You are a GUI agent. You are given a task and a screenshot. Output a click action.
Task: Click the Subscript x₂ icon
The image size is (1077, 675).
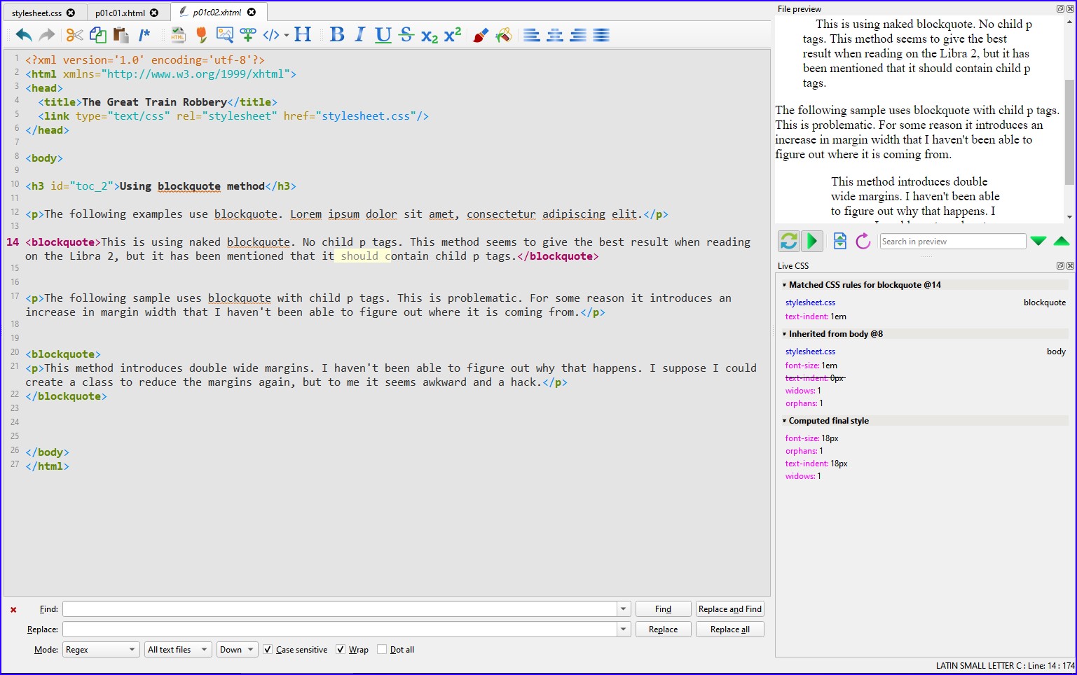430,36
